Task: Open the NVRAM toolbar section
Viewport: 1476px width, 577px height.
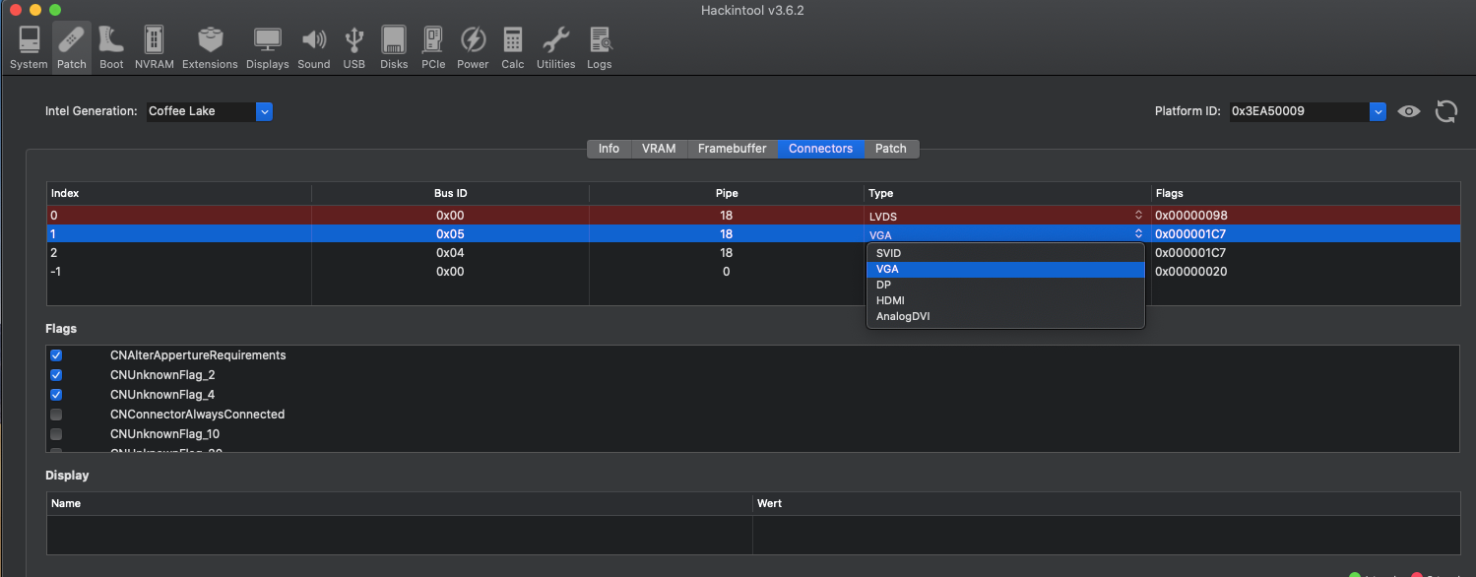Action: click(154, 47)
